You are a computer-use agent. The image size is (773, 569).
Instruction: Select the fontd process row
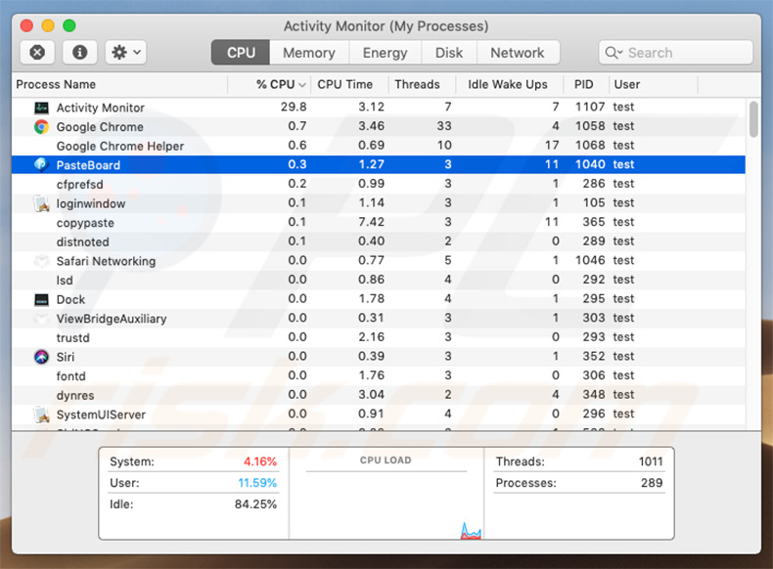click(x=378, y=375)
